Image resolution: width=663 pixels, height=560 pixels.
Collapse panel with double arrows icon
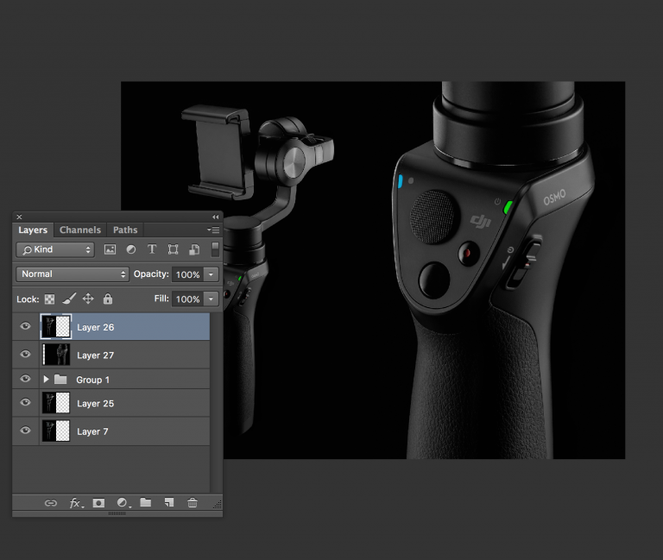pos(216,217)
